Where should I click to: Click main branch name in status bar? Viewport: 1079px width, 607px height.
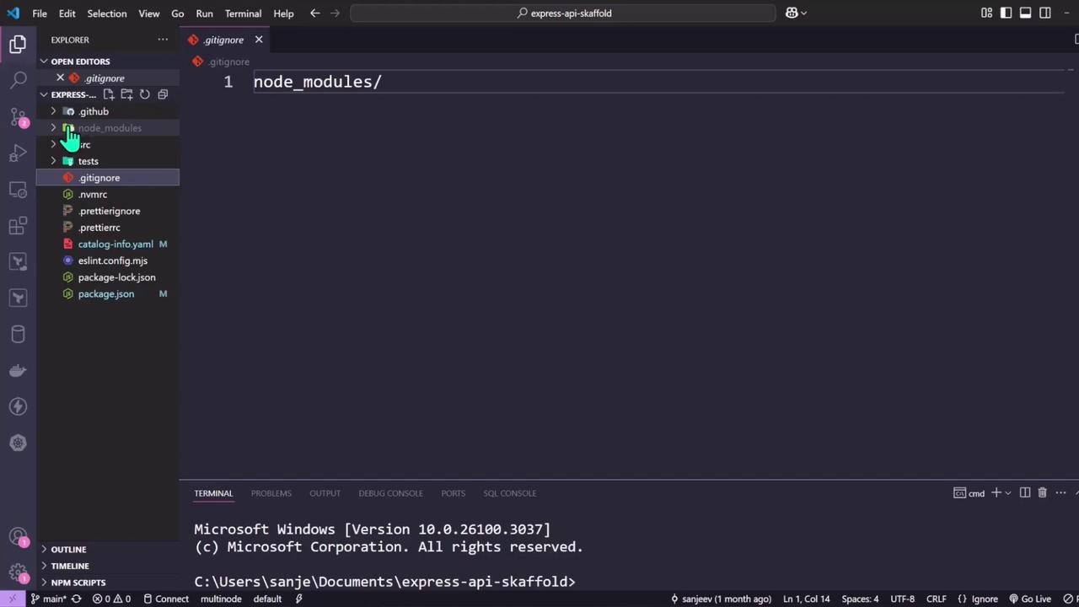coord(48,599)
